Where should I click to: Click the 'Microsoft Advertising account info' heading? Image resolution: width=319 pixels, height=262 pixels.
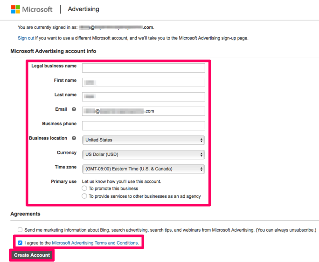pos(53,51)
